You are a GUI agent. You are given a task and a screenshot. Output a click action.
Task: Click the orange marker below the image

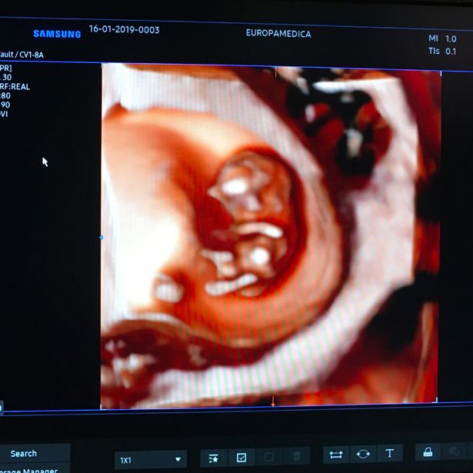(272, 401)
